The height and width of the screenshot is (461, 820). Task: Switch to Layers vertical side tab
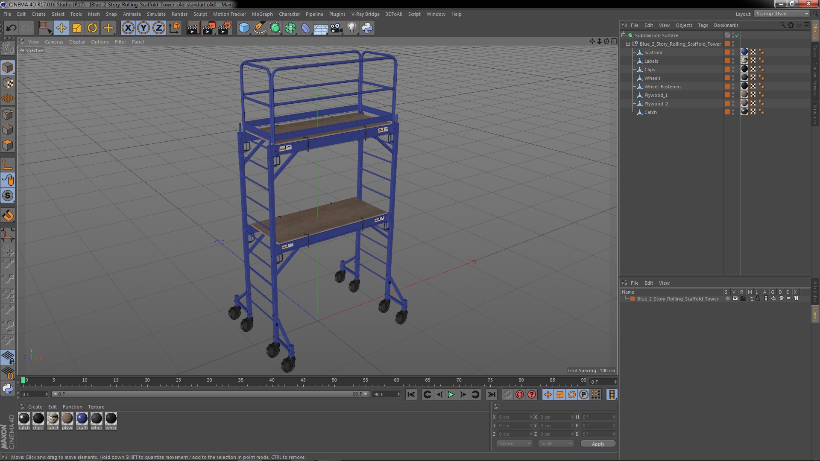pos(815,314)
